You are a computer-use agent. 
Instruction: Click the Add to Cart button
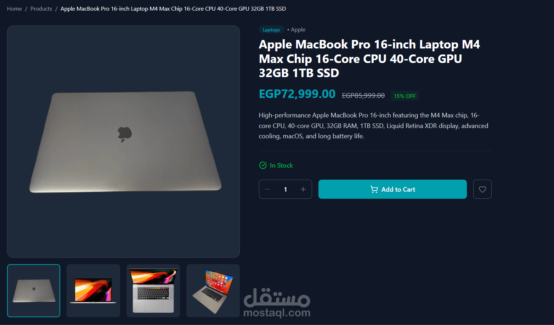click(x=392, y=189)
